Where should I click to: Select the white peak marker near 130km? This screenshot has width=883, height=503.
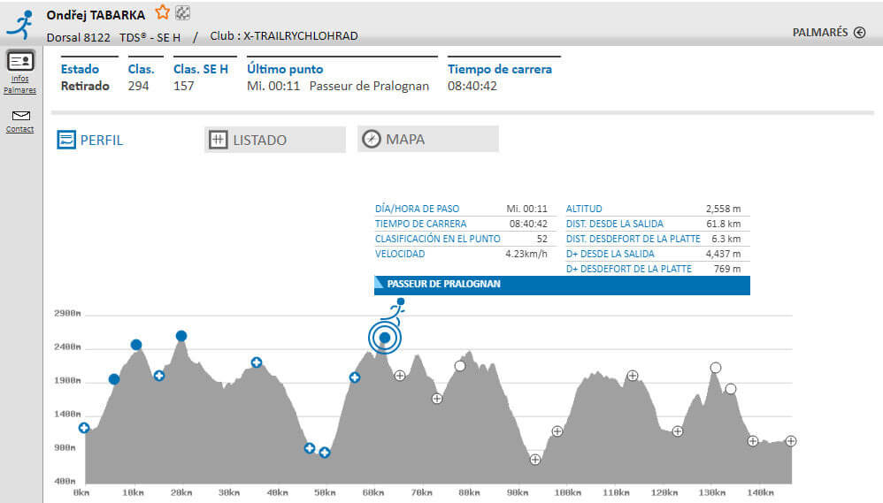coord(716,368)
